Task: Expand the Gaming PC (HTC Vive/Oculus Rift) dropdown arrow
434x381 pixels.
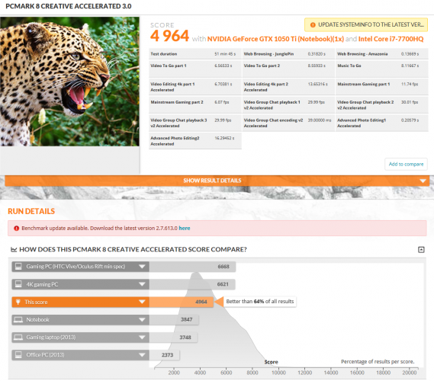Action: [142, 267]
